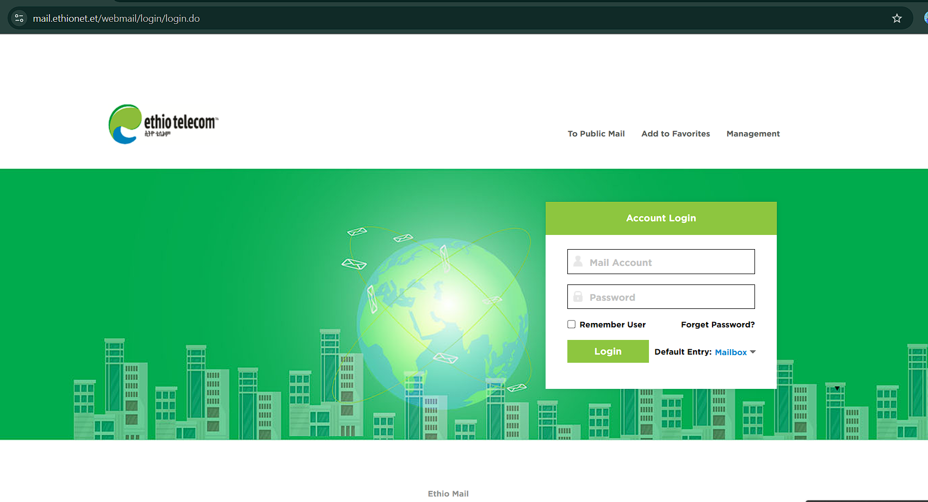Go to To Public Mail
928x502 pixels.
pyautogui.click(x=596, y=134)
